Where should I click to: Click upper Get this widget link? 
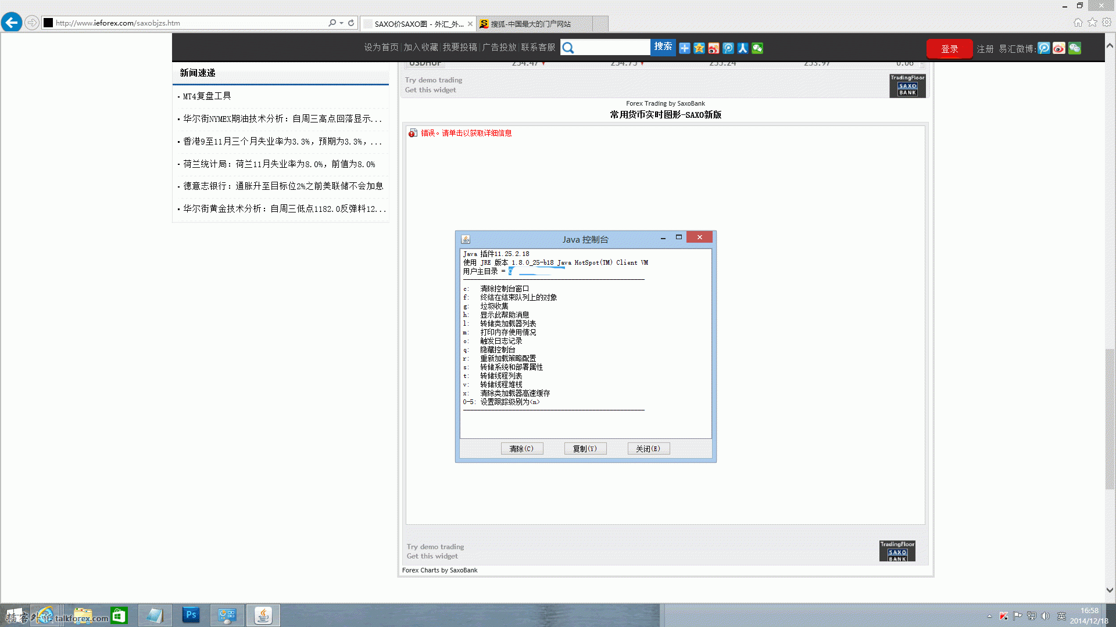430,90
